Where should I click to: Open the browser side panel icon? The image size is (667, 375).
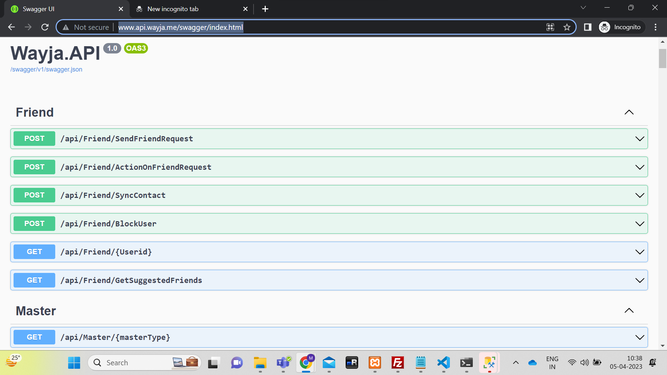coord(587,27)
